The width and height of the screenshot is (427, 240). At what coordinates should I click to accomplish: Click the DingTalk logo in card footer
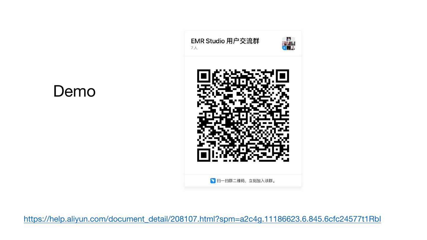pos(213,181)
